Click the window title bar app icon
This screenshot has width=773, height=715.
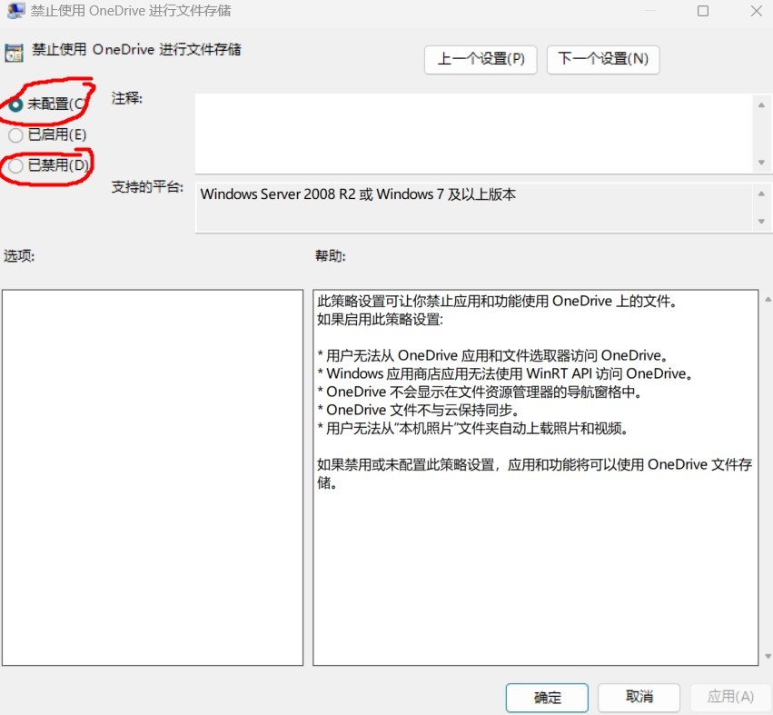point(15,10)
